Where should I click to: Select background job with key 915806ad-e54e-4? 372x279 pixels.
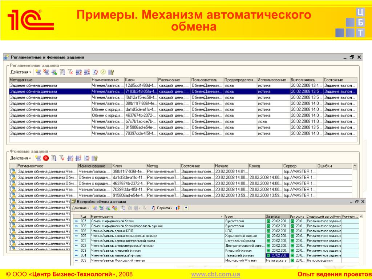(x=181, y=195)
